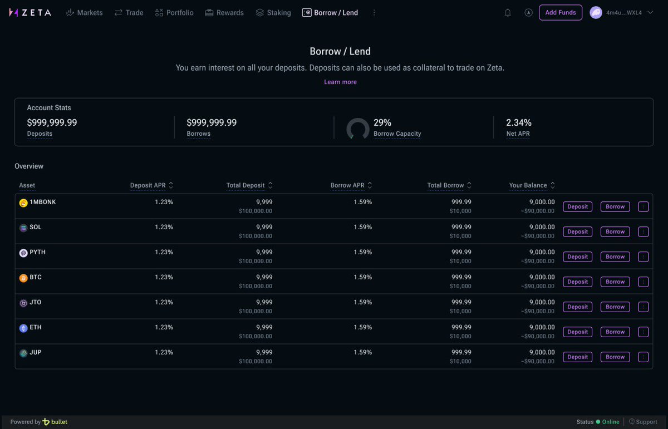
Task: Follow the Learn more link
Action: [x=341, y=82]
